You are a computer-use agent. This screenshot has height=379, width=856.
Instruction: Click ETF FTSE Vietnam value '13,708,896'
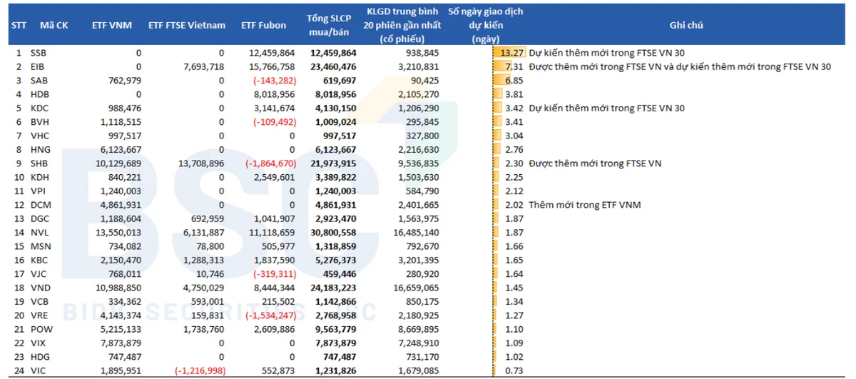(x=200, y=163)
